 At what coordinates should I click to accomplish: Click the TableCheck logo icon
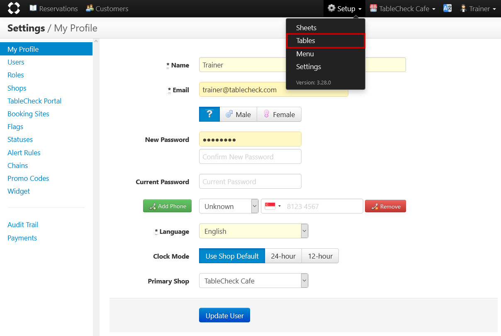click(x=14, y=8)
